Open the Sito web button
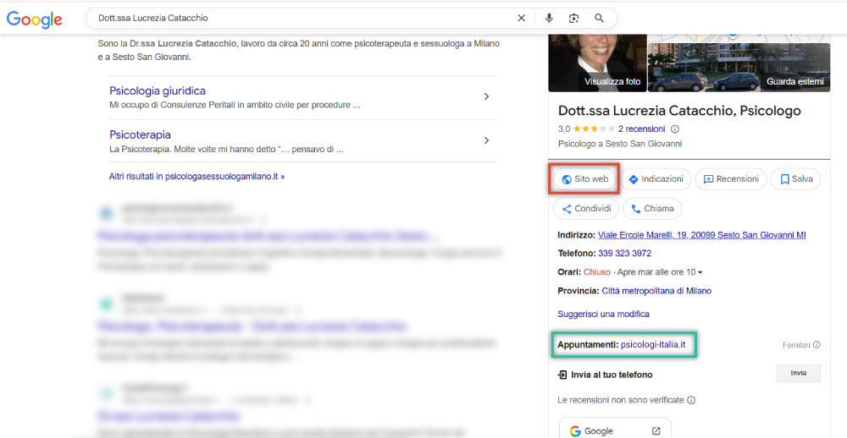Screen dimensions: 847x438 tap(584, 179)
